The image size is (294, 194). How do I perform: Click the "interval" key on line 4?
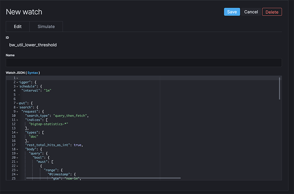(x=31, y=90)
